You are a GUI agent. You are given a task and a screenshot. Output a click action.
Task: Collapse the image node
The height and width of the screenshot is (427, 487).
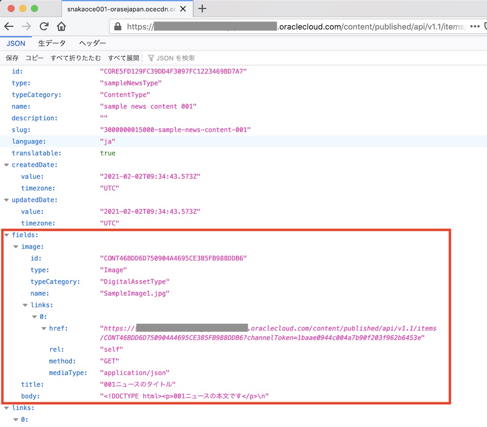[x=16, y=247]
